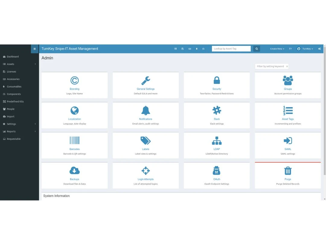Open LDAP sitemap icon

tap(217, 140)
